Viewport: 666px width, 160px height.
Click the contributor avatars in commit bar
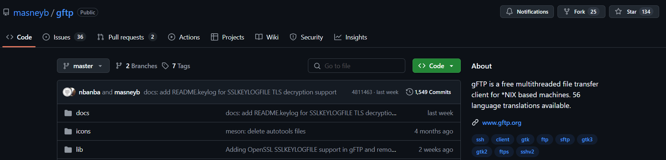(x=69, y=92)
